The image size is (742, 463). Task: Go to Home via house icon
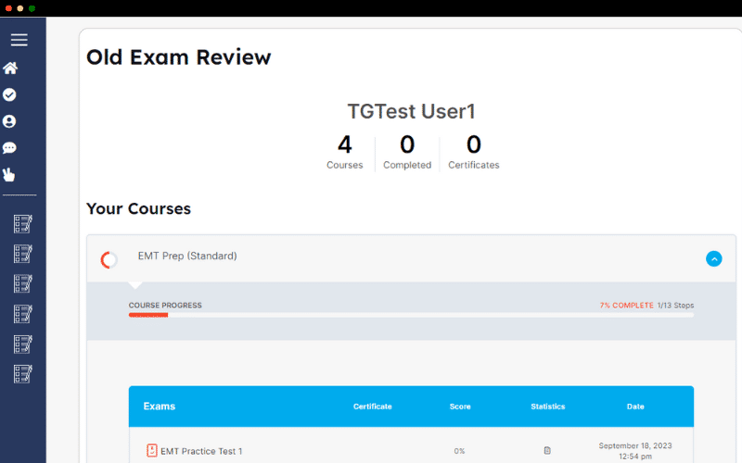click(x=10, y=68)
